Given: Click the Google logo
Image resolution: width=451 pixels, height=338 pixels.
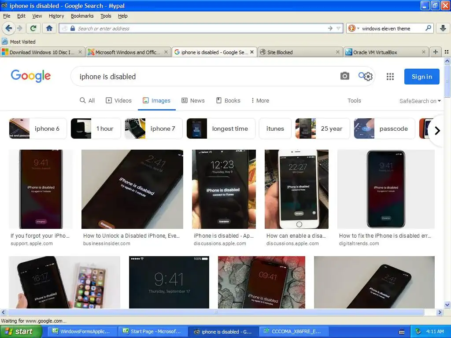Looking at the screenshot, I should pos(31,76).
